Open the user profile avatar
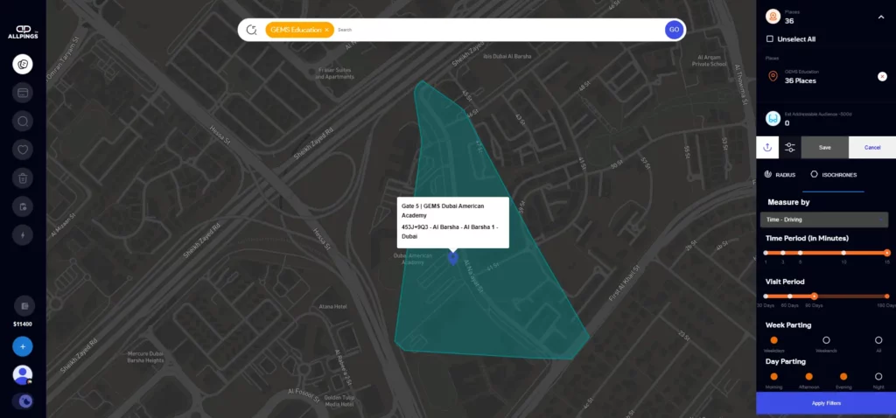 coord(23,374)
